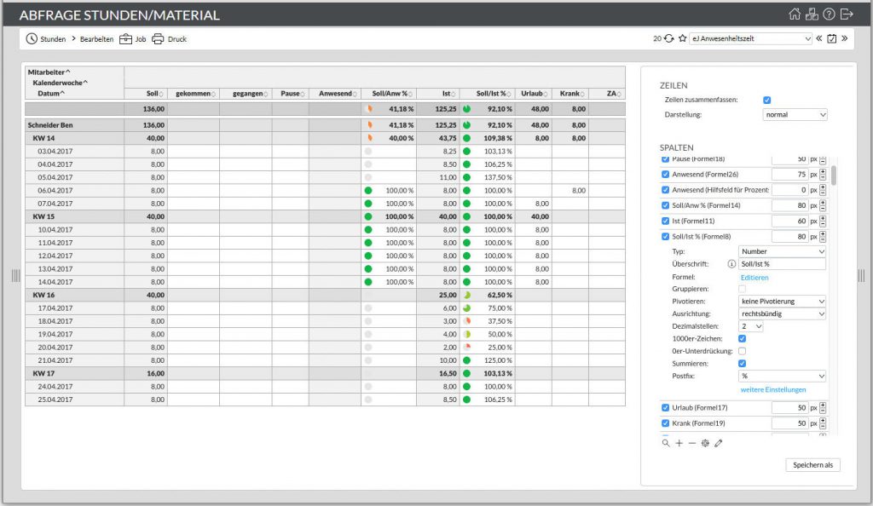
Task: Open weitere Einstellungen link
Action: (772, 390)
